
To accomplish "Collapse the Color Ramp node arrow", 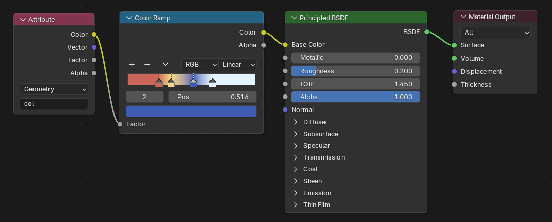I will click(129, 18).
